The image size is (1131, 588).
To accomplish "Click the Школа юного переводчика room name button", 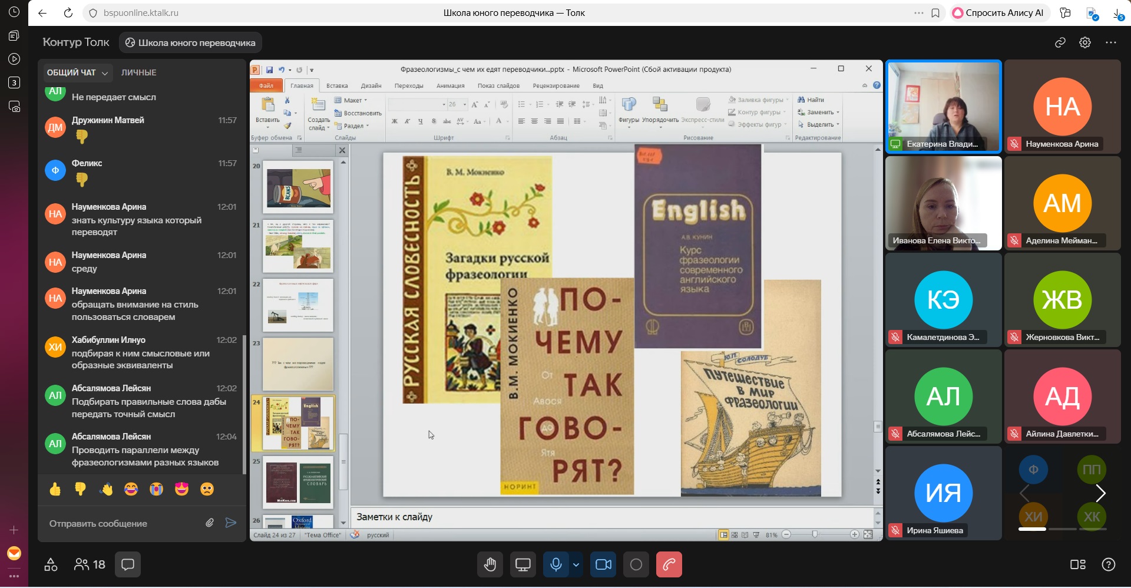I will 191,42.
